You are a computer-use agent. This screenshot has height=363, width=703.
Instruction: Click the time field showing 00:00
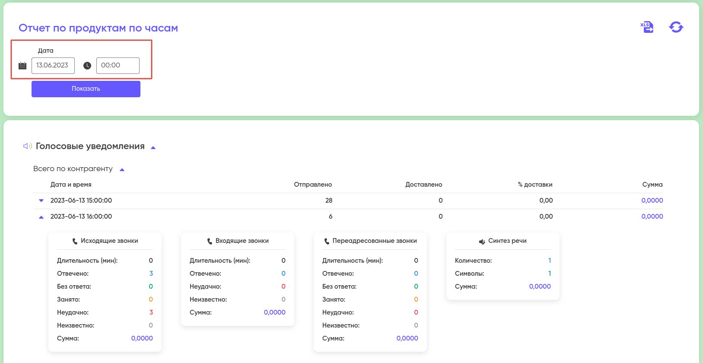(x=118, y=66)
